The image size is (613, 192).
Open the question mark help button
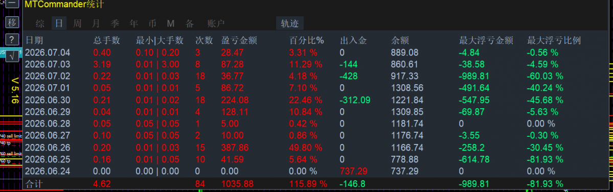12,39
